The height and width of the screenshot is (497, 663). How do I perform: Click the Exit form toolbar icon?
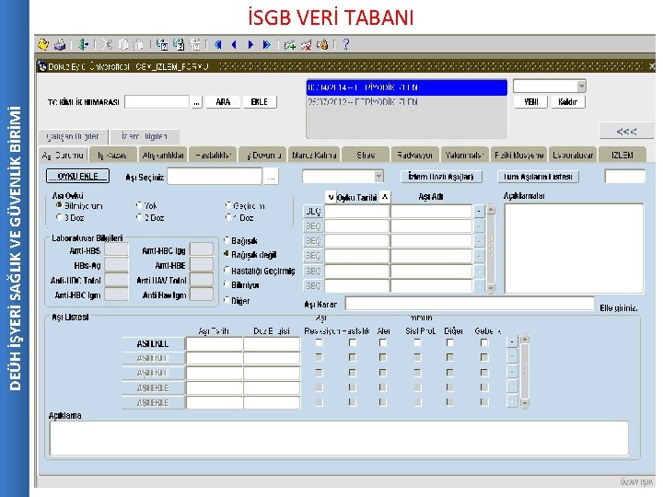(84, 44)
